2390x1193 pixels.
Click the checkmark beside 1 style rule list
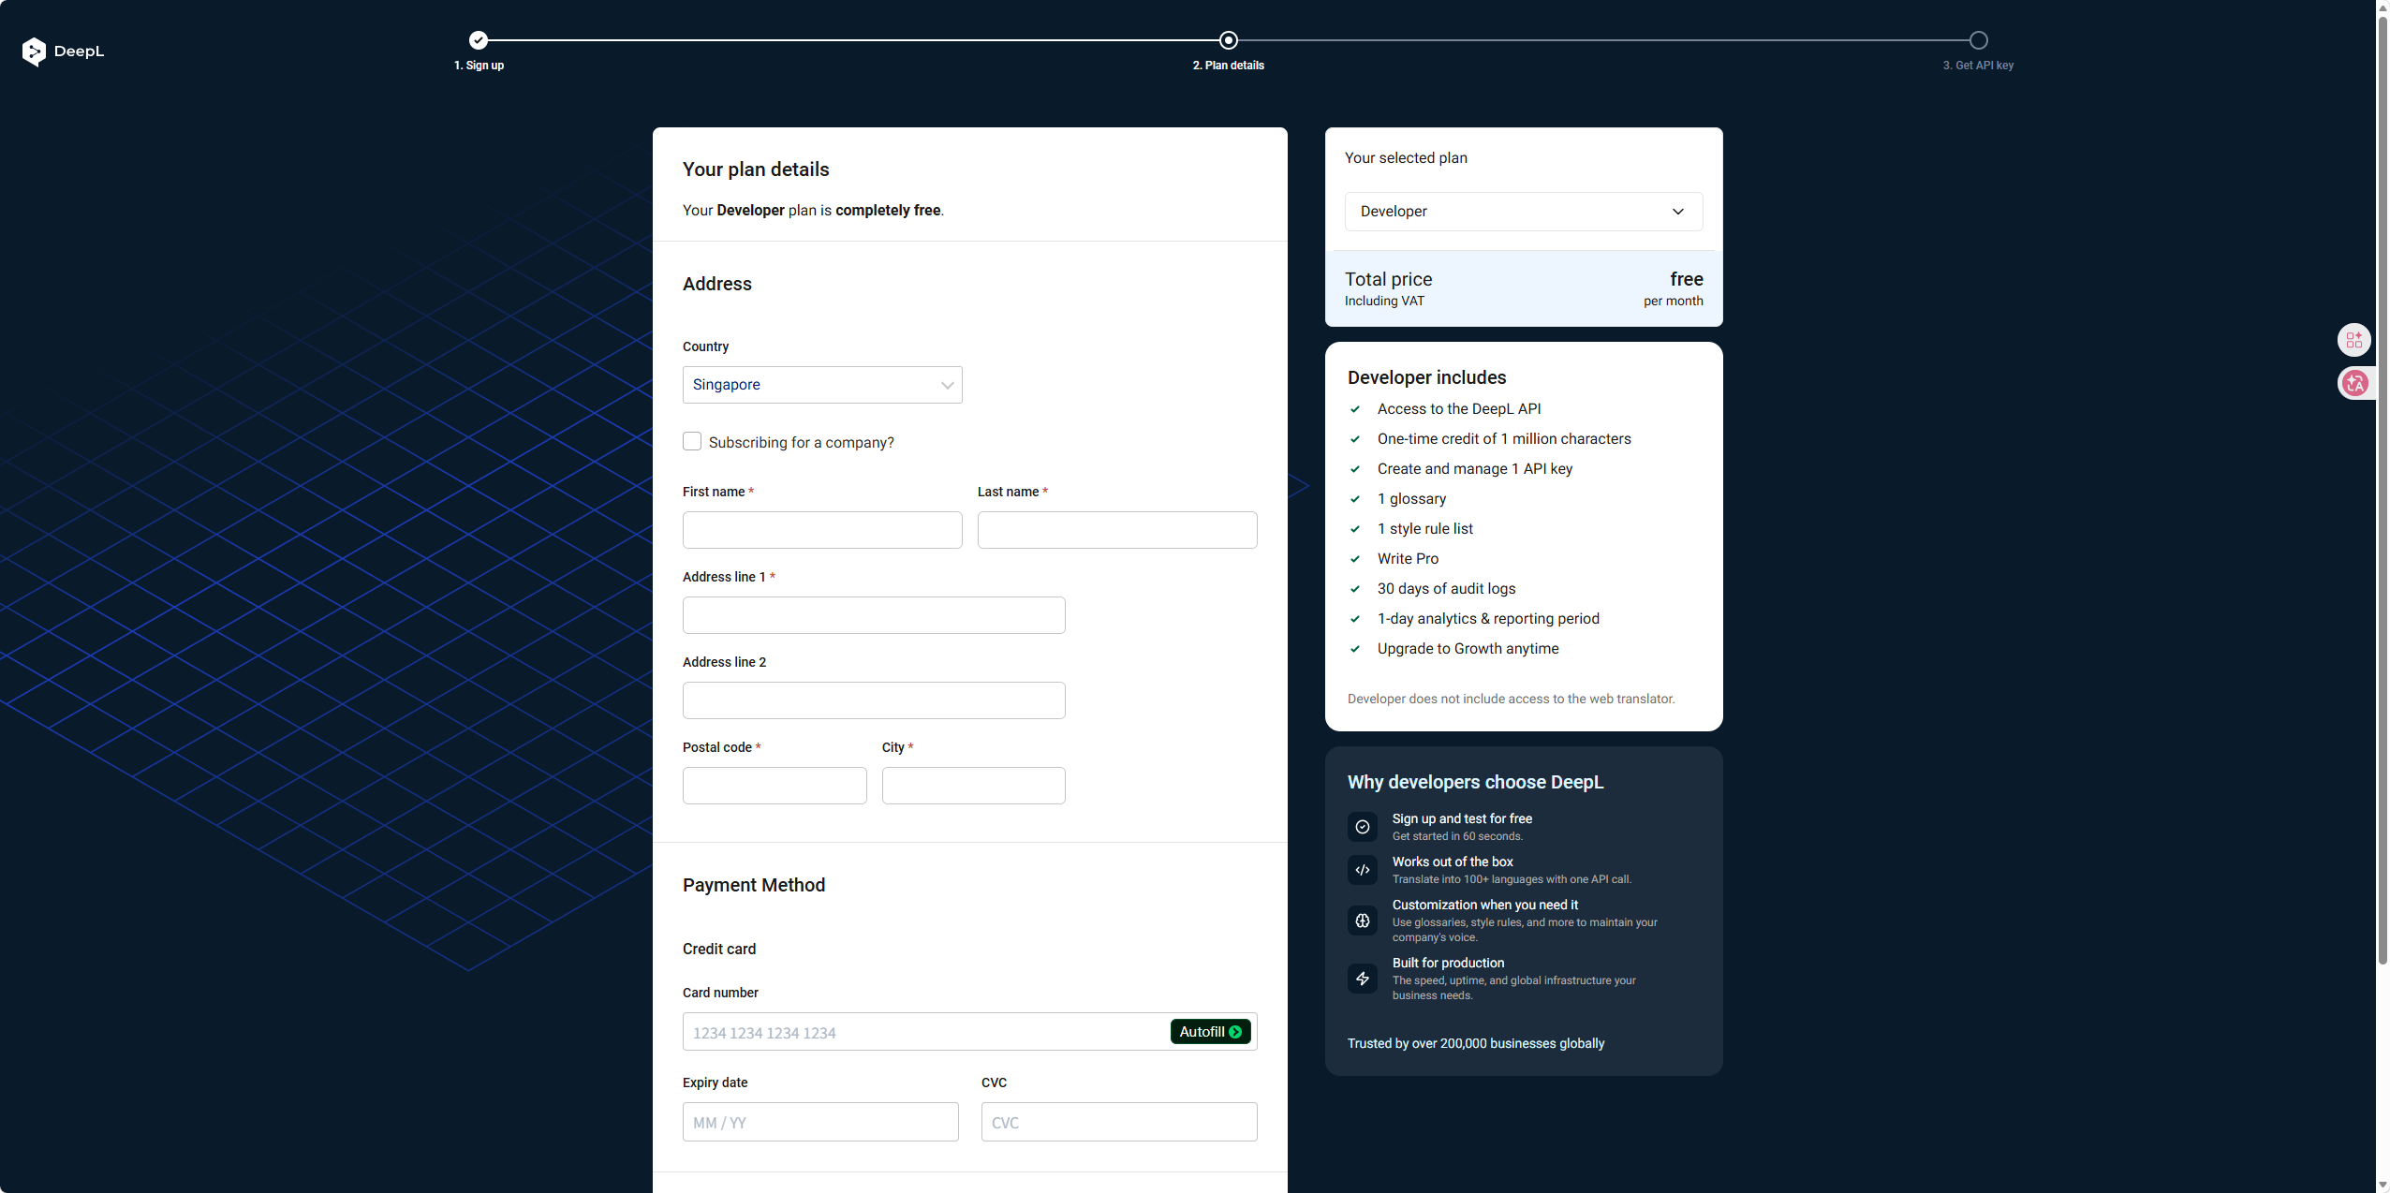pos(1355,529)
